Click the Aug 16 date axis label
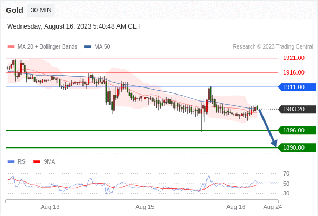This screenshot has width=318, height=216. [x=236, y=207]
